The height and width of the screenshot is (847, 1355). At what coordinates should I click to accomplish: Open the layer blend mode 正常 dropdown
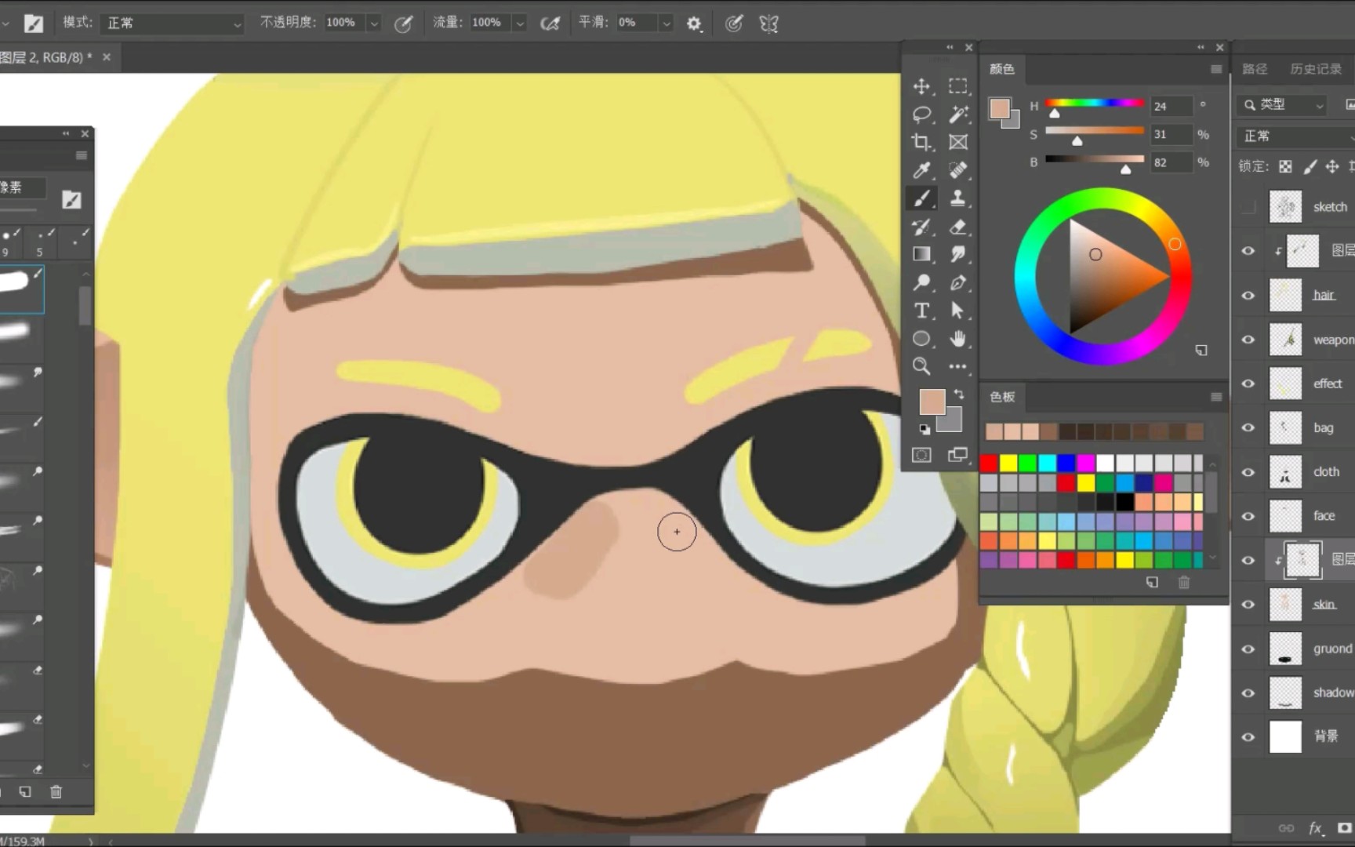click(x=1295, y=136)
